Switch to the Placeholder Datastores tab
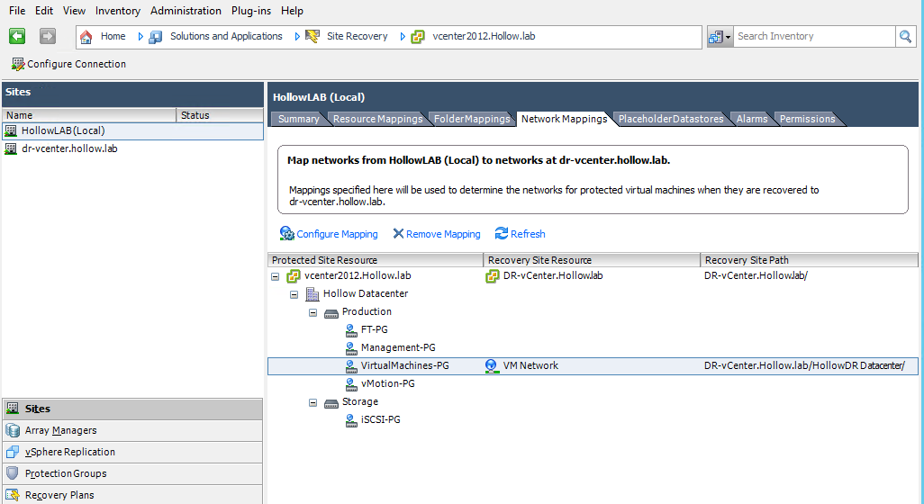 670,119
